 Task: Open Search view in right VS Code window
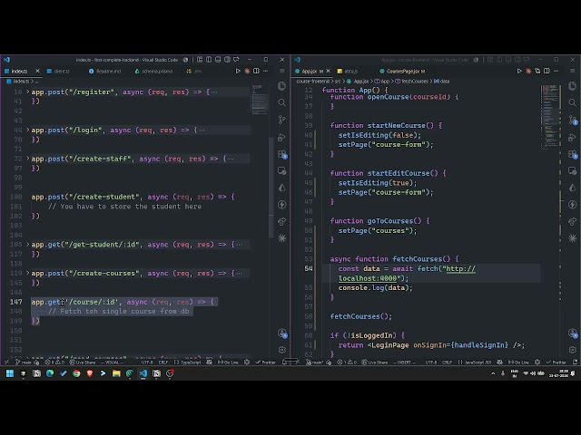[573, 102]
